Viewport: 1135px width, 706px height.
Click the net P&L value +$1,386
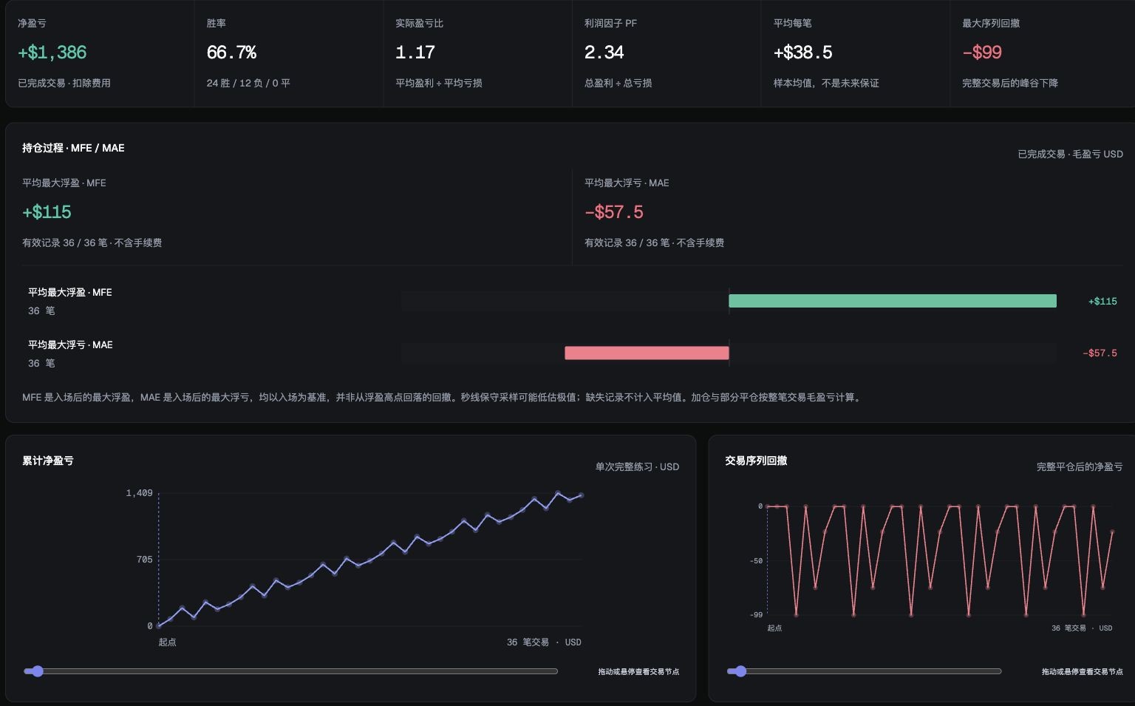[52, 52]
